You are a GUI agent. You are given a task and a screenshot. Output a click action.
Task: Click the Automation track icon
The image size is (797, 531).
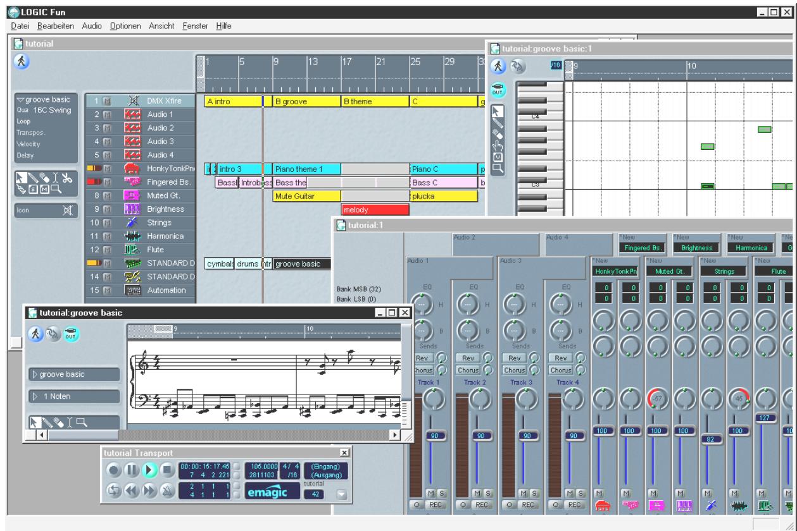click(x=134, y=290)
